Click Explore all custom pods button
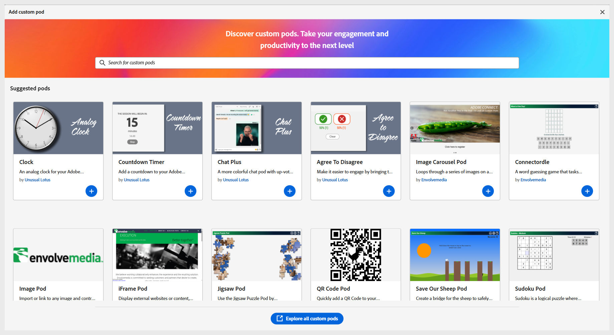Viewport: 614px width, 335px height. [307, 318]
